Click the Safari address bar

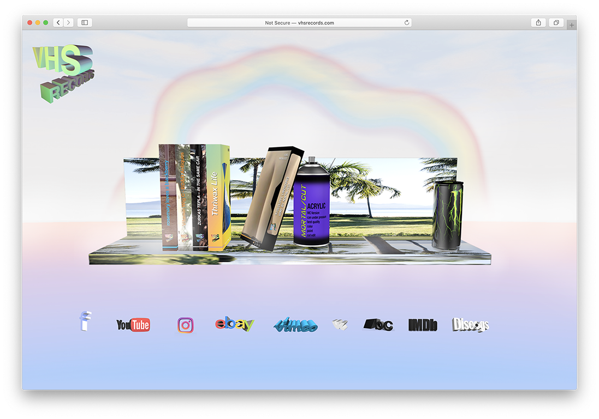click(299, 23)
